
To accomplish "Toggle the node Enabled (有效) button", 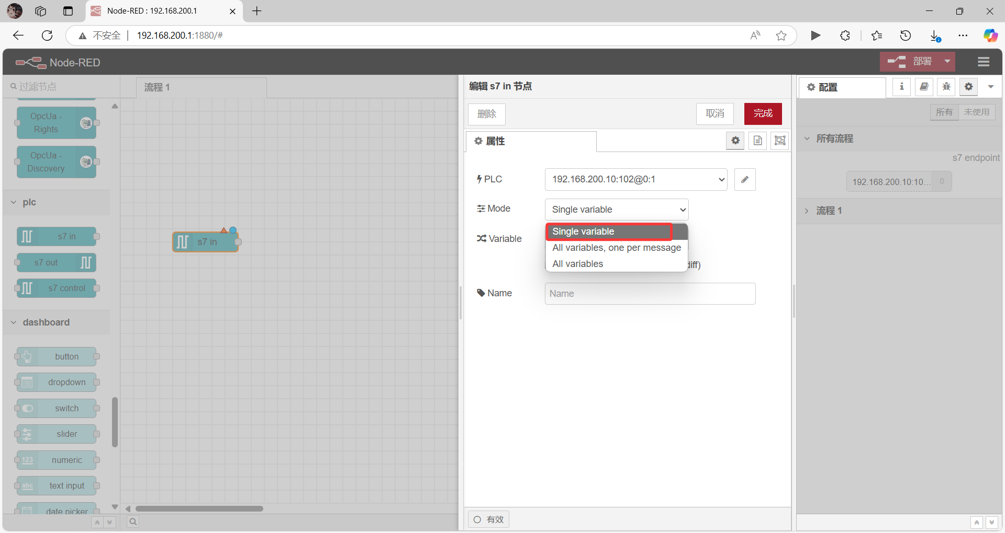I will [489, 519].
